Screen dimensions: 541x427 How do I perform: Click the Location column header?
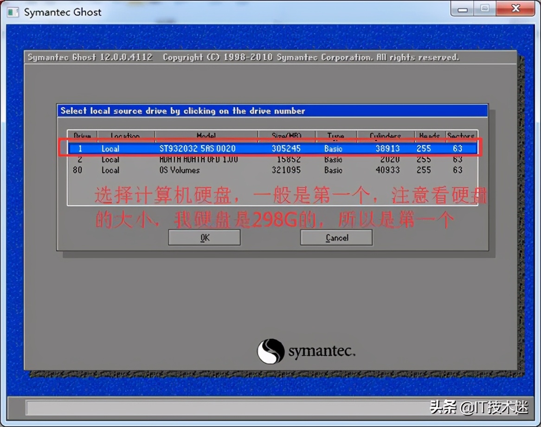coord(126,136)
